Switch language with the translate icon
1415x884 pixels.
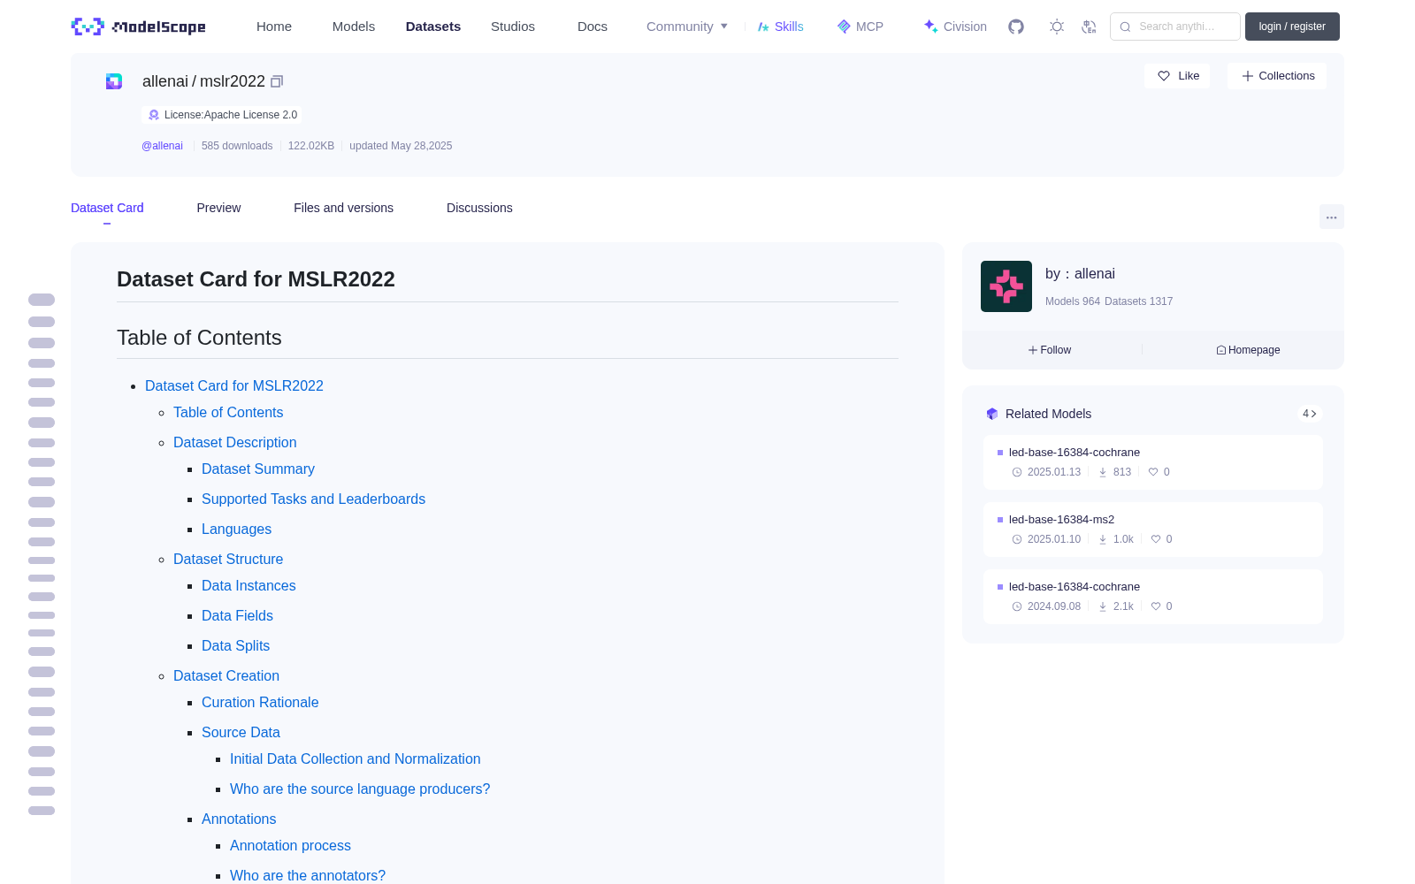[1089, 27]
